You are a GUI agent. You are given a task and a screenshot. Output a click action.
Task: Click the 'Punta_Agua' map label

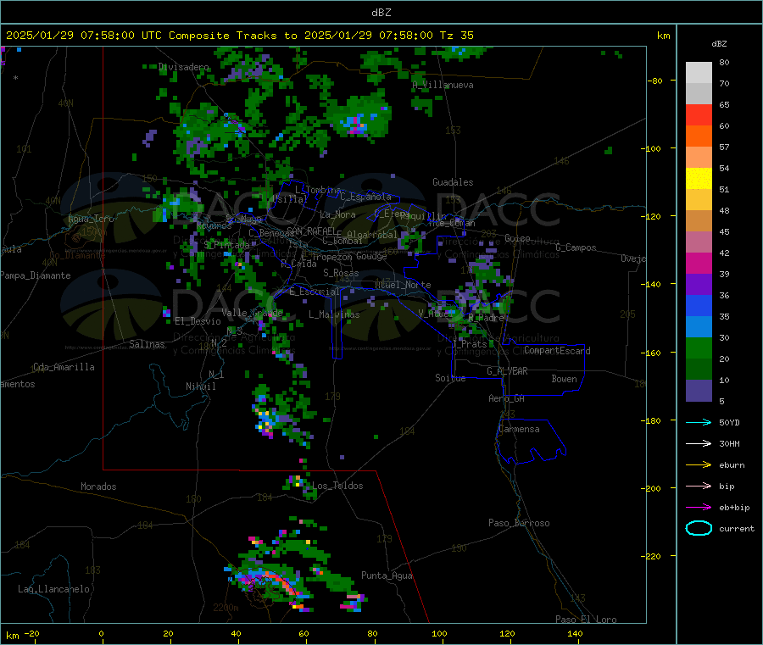387,576
